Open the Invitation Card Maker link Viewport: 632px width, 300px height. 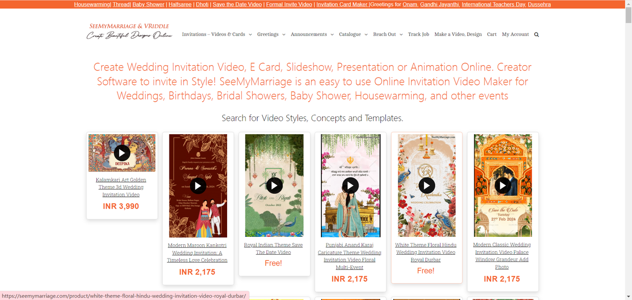(342, 4)
